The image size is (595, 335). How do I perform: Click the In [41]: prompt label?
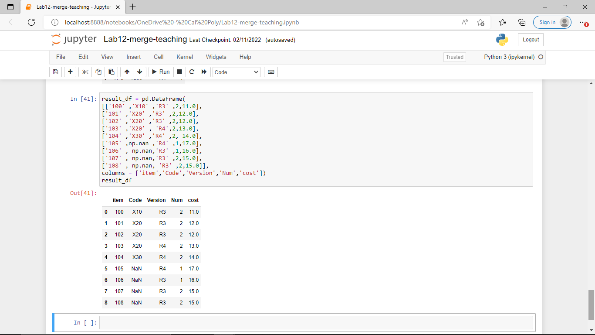click(84, 99)
